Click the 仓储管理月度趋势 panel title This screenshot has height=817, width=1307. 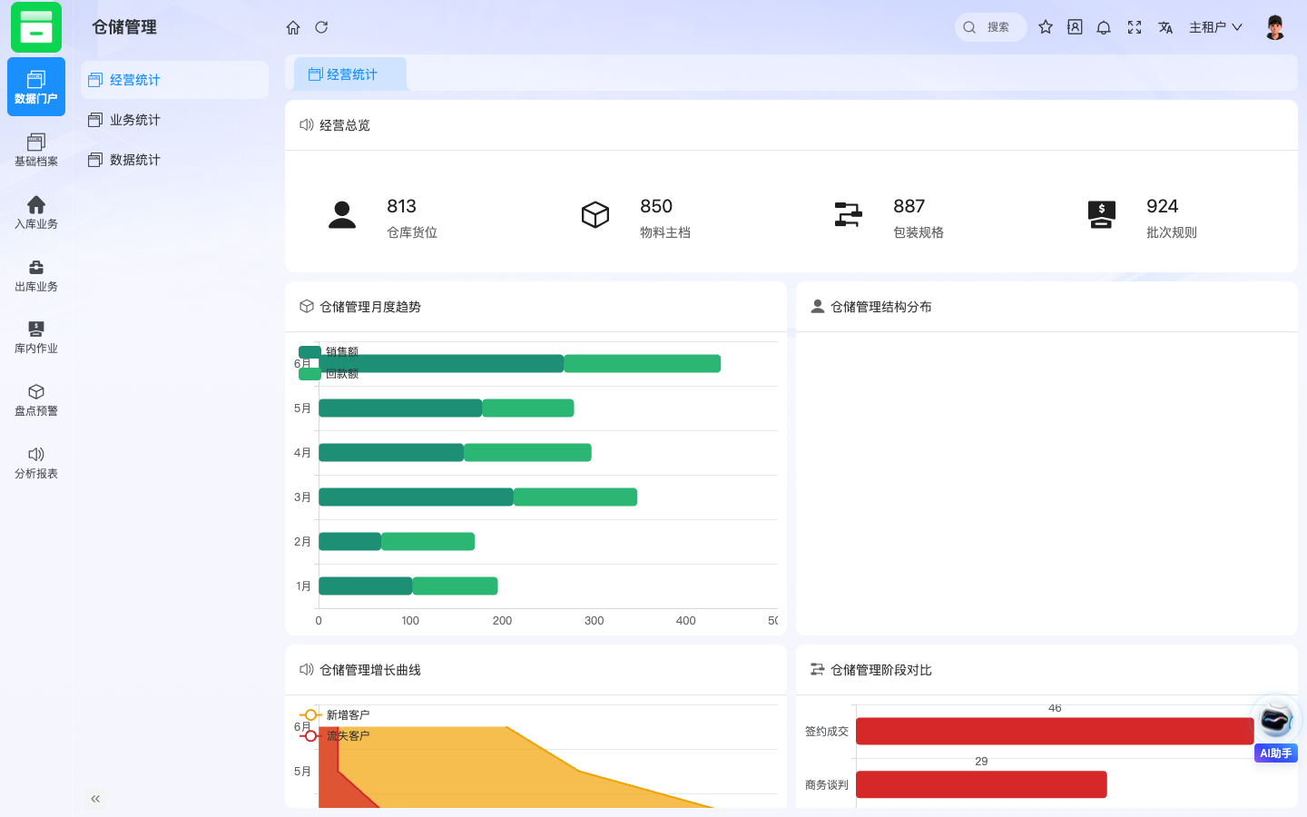(x=370, y=307)
